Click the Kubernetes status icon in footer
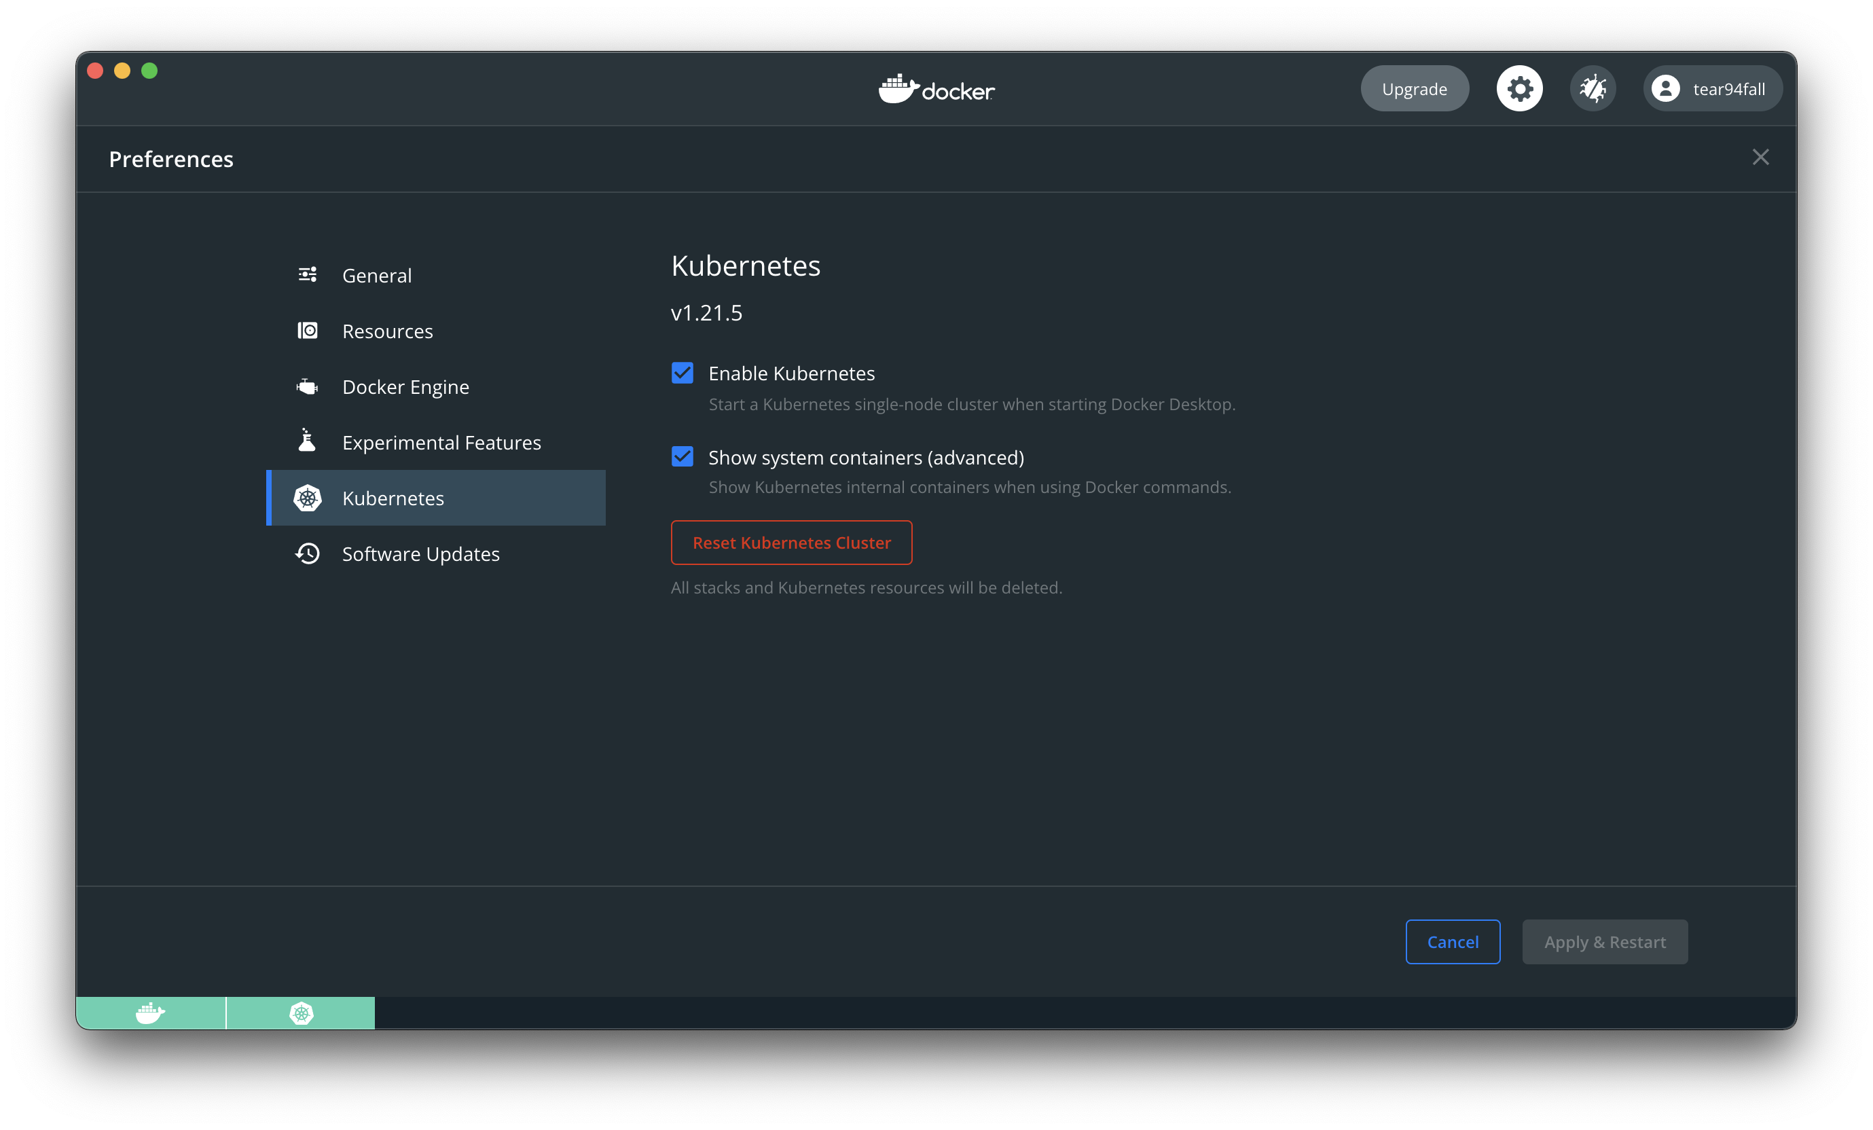1873x1130 pixels. 301,1013
